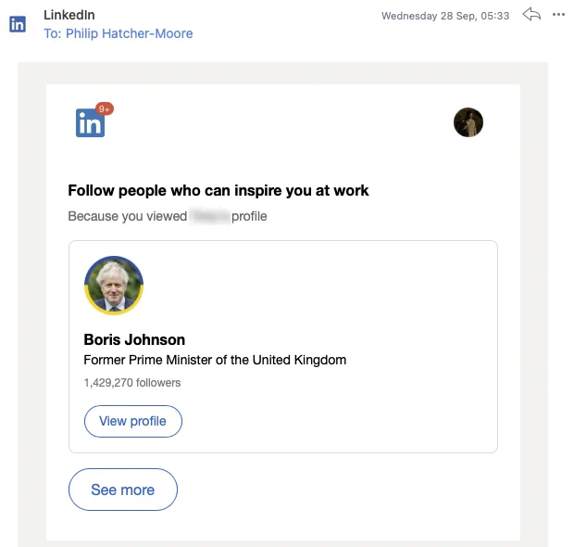Open the round user profile photo in email header

coord(468,122)
